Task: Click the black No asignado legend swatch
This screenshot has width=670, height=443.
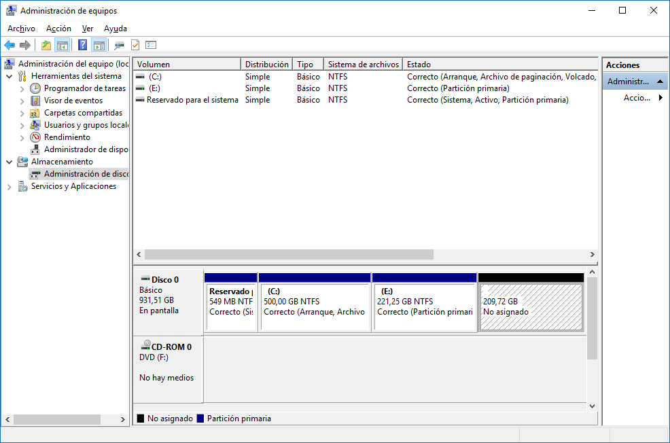Action: click(141, 419)
